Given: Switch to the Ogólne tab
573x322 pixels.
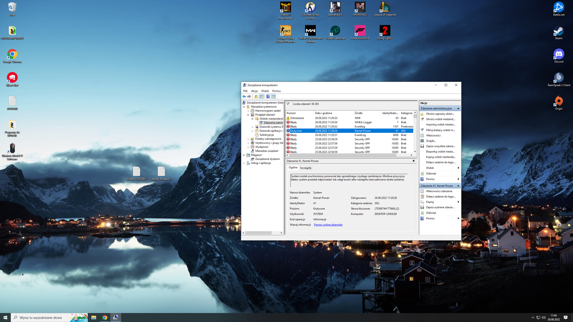Looking at the screenshot, I should pos(293,168).
